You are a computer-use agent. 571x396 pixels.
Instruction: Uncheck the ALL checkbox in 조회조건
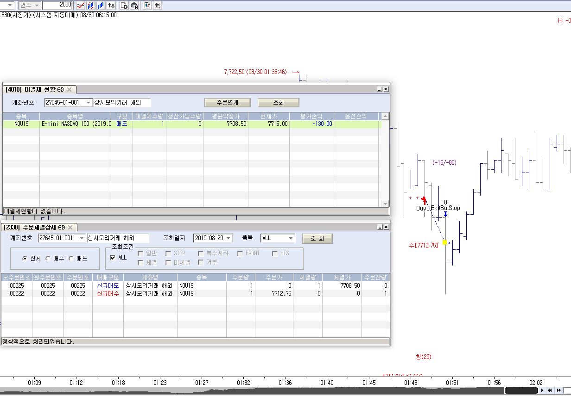[113, 258]
